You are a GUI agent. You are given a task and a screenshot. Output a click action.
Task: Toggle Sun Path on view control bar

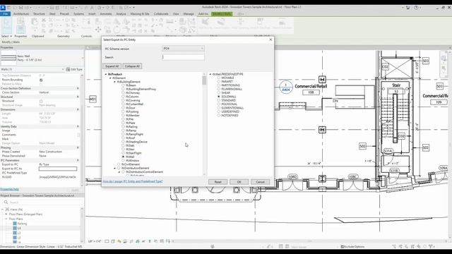click(119, 241)
